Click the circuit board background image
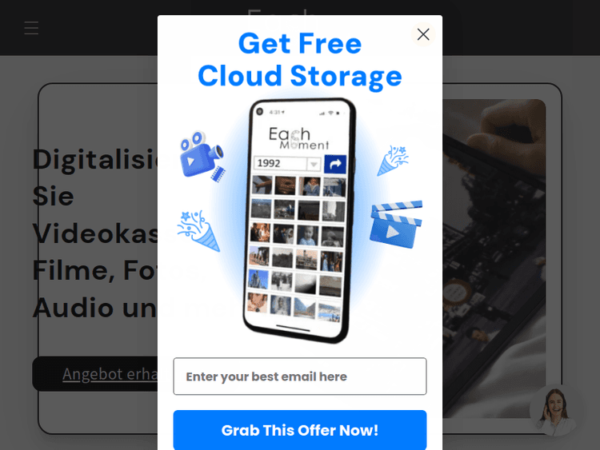The image size is (600, 450). [494, 258]
